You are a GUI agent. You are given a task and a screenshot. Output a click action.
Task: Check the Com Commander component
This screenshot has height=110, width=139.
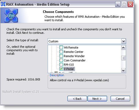(61, 60)
